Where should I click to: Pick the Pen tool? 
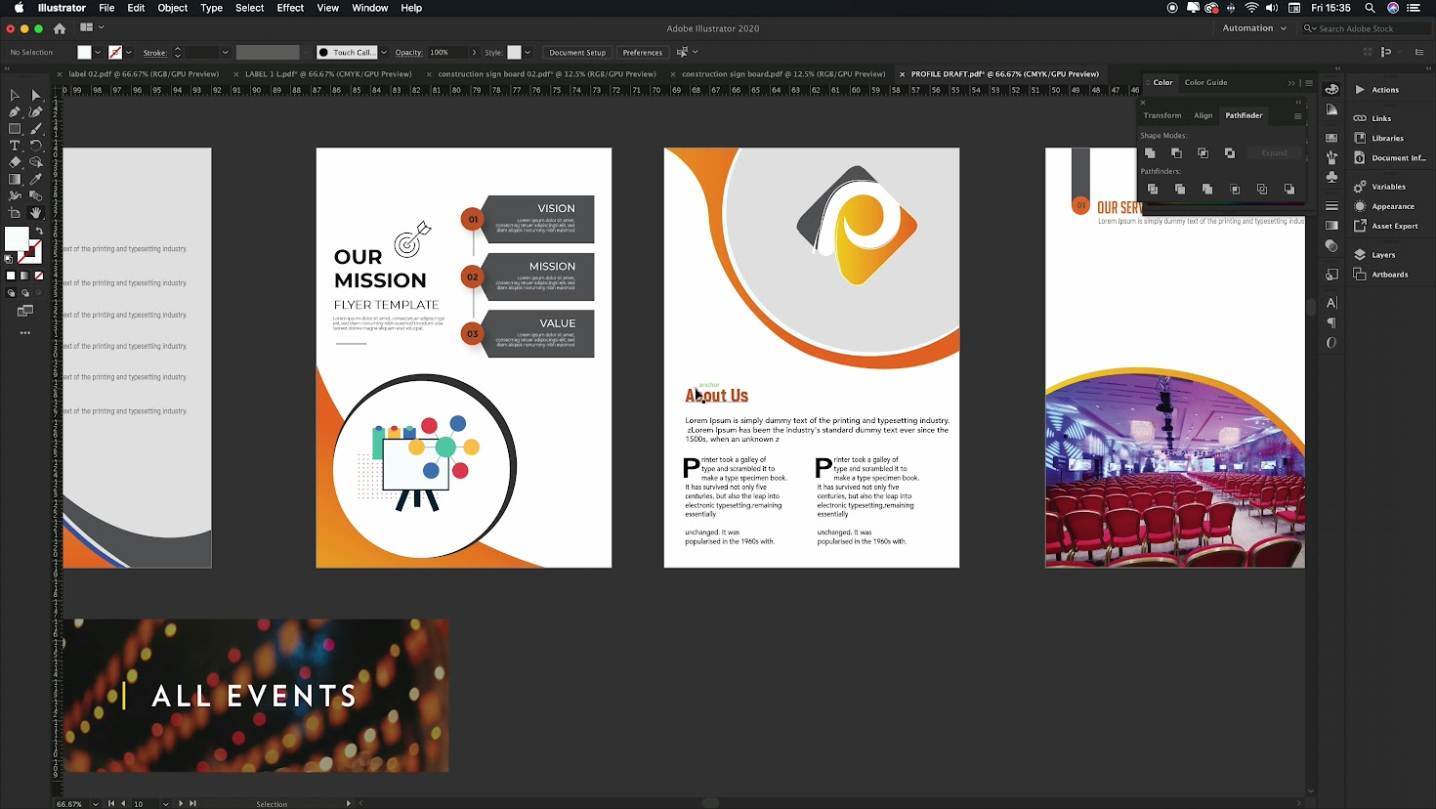point(15,111)
